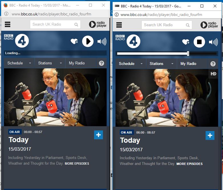Open help question mark in right player
Viewport: 223px width, 190px height.
click(x=213, y=64)
